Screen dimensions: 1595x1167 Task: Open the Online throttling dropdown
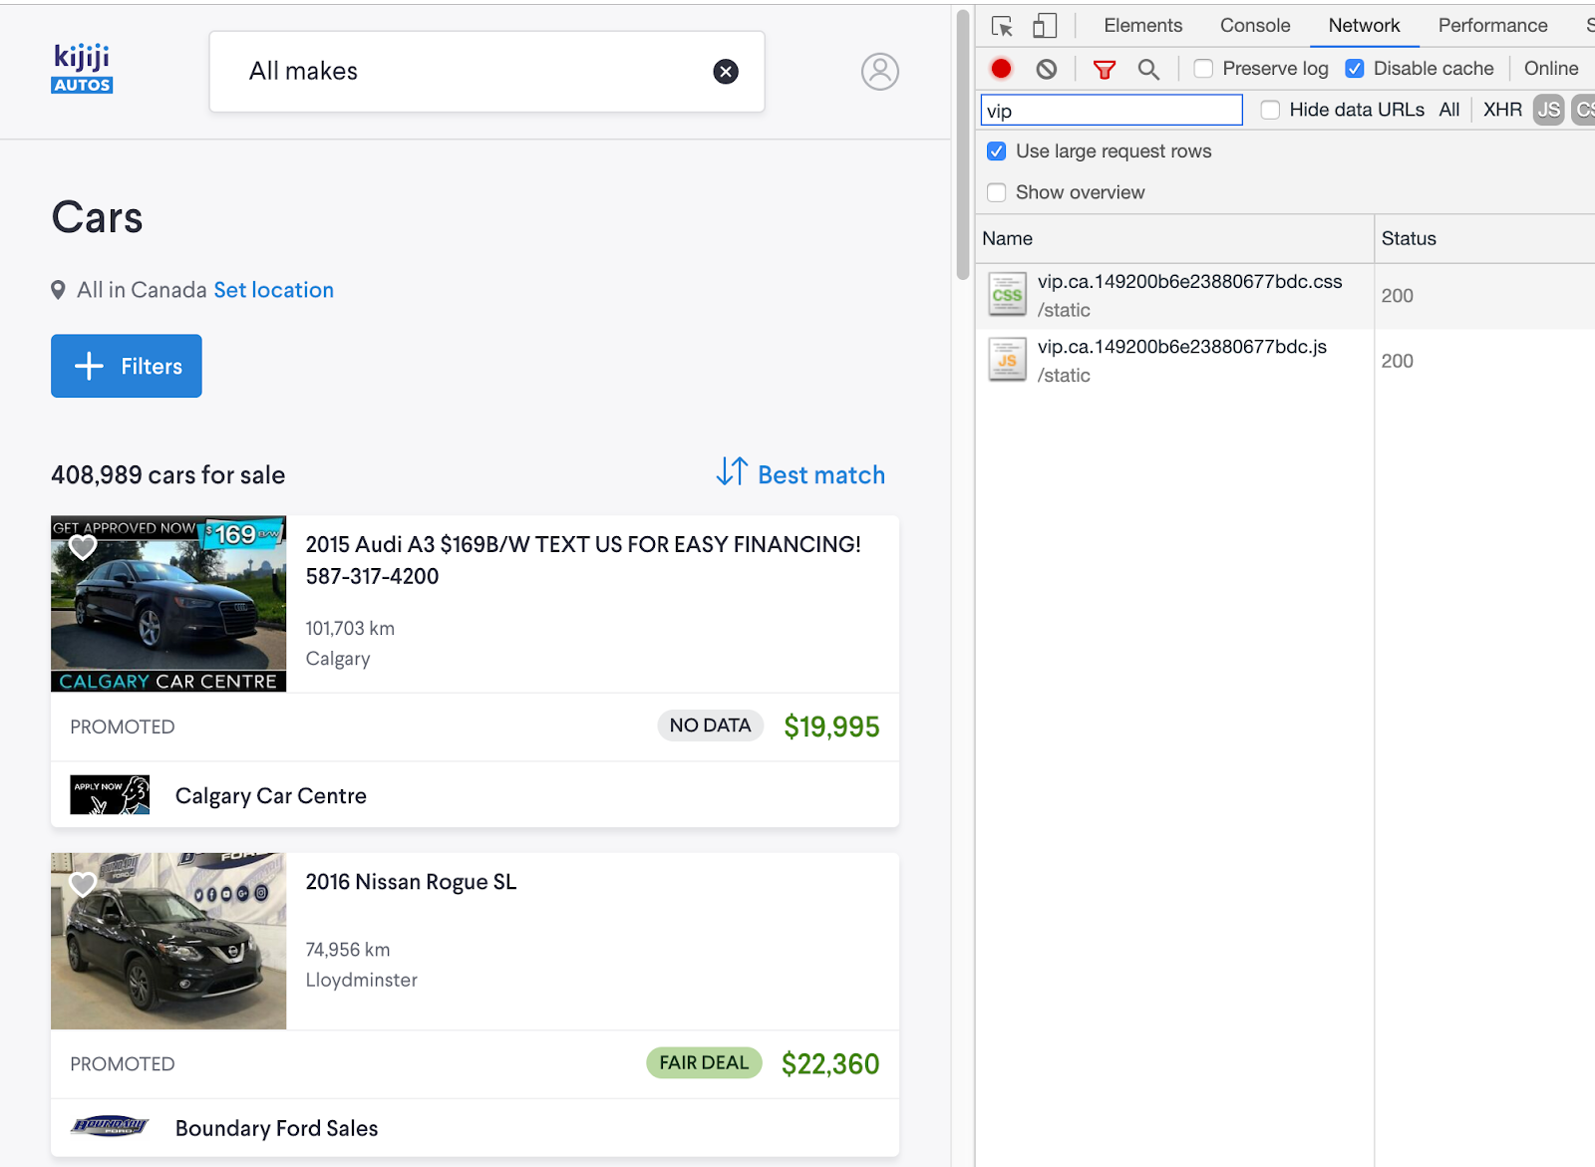pyautogui.click(x=1551, y=69)
